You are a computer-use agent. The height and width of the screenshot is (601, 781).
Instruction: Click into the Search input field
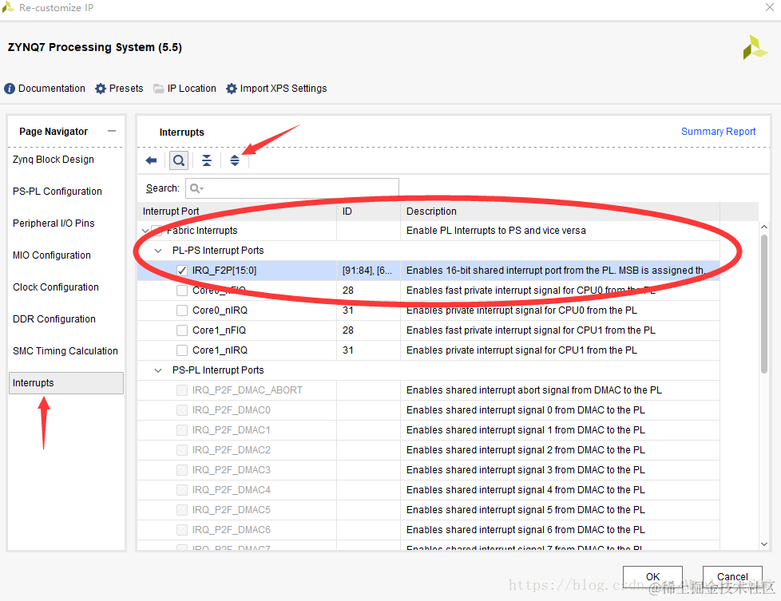292,188
